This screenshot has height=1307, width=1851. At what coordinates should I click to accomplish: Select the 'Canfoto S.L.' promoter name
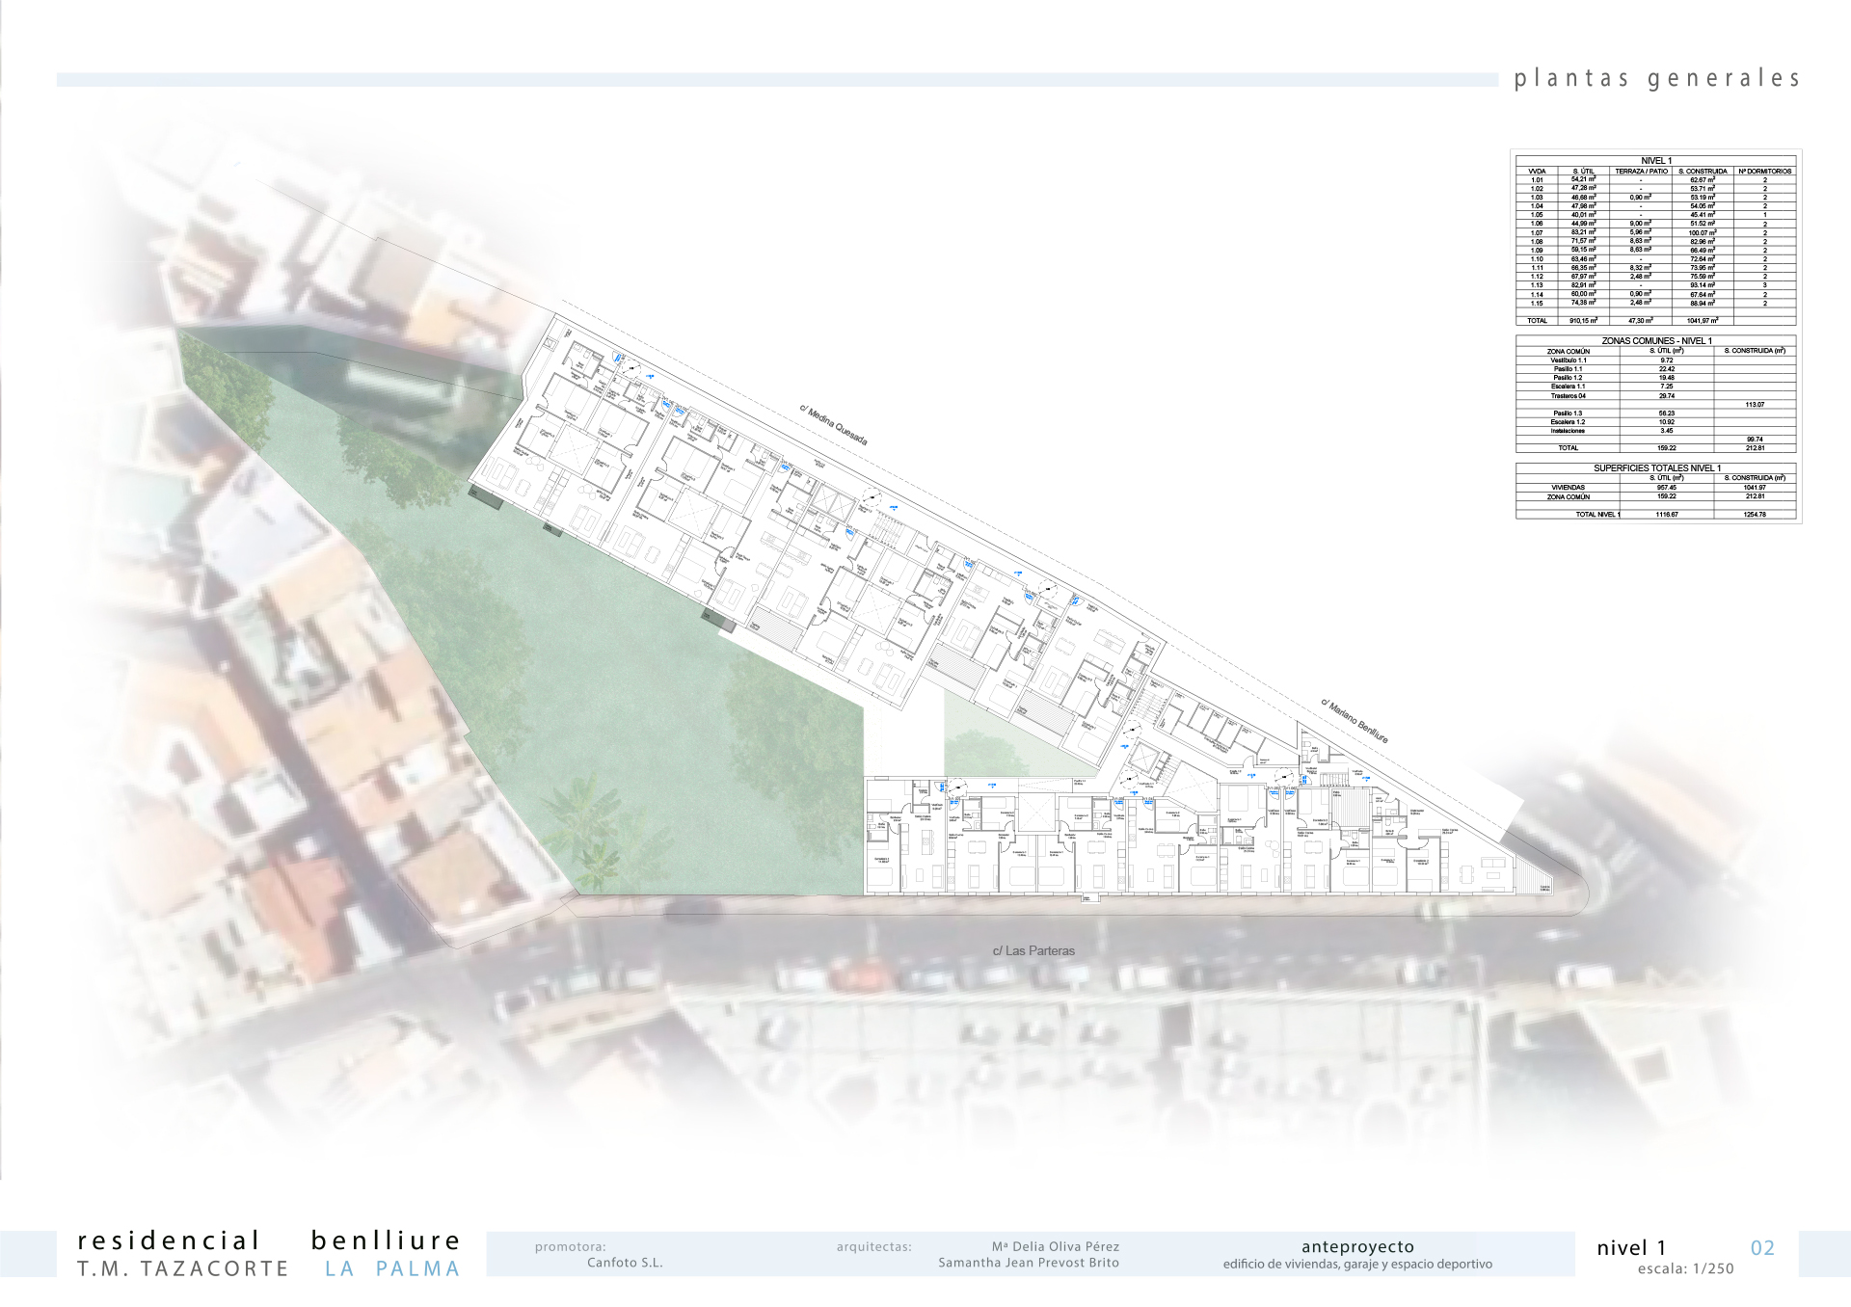tap(625, 1263)
